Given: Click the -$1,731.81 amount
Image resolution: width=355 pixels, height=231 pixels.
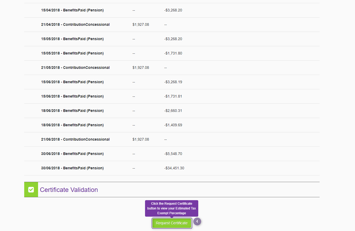Looking at the screenshot, I should (x=173, y=96).
